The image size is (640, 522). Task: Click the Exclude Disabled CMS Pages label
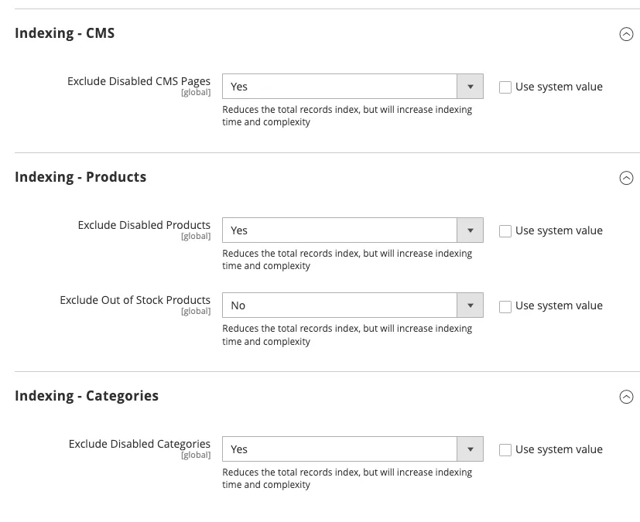139,81
